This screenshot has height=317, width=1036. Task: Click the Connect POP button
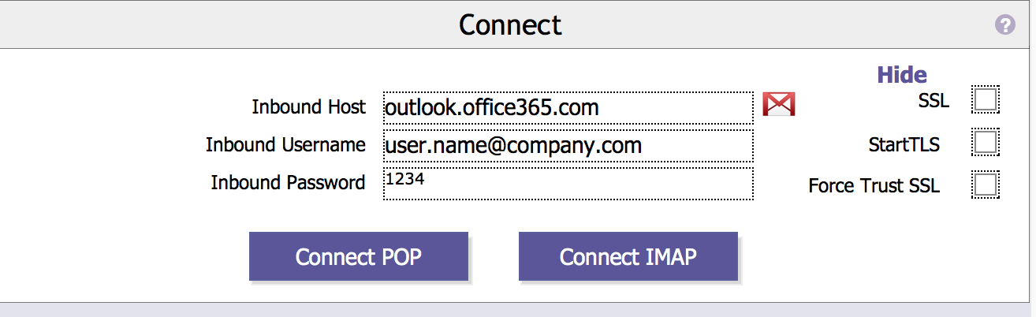pyautogui.click(x=359, y=256)
